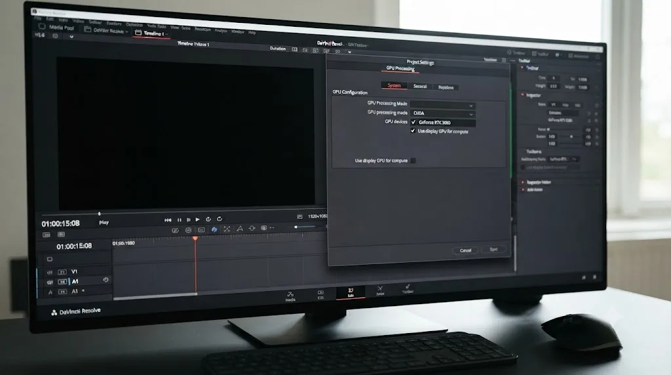Open the DaVinci Resolve project dropdown
The width and height of the screenshot is (671, 375).
coord(106,30)
